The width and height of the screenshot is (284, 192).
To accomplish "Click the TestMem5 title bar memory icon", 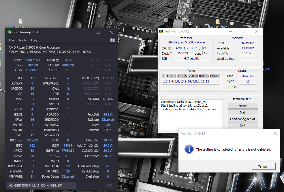I will point(161,31).
